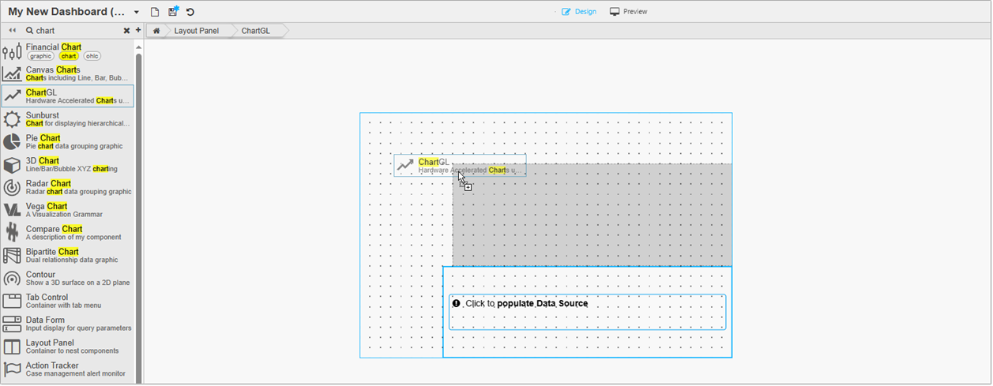Select the 3D Chart cube icon

(x=12, y=165)
